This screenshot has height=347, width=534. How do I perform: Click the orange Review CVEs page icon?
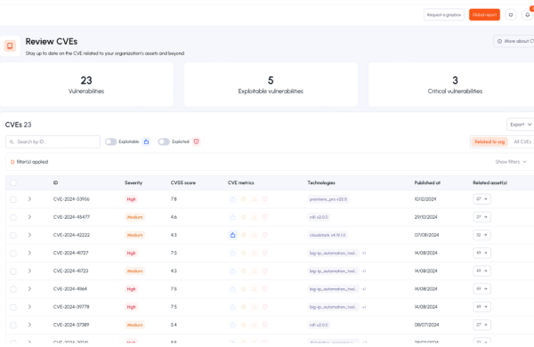10,45
